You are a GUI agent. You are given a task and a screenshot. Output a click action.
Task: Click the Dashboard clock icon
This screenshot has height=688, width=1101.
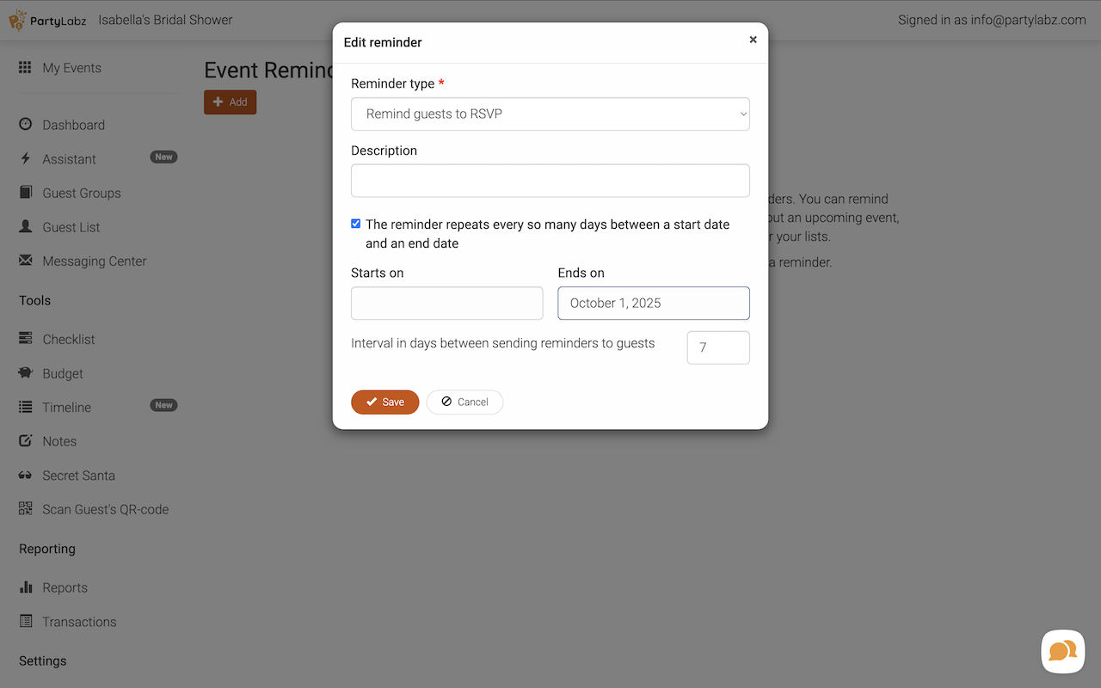26,125
